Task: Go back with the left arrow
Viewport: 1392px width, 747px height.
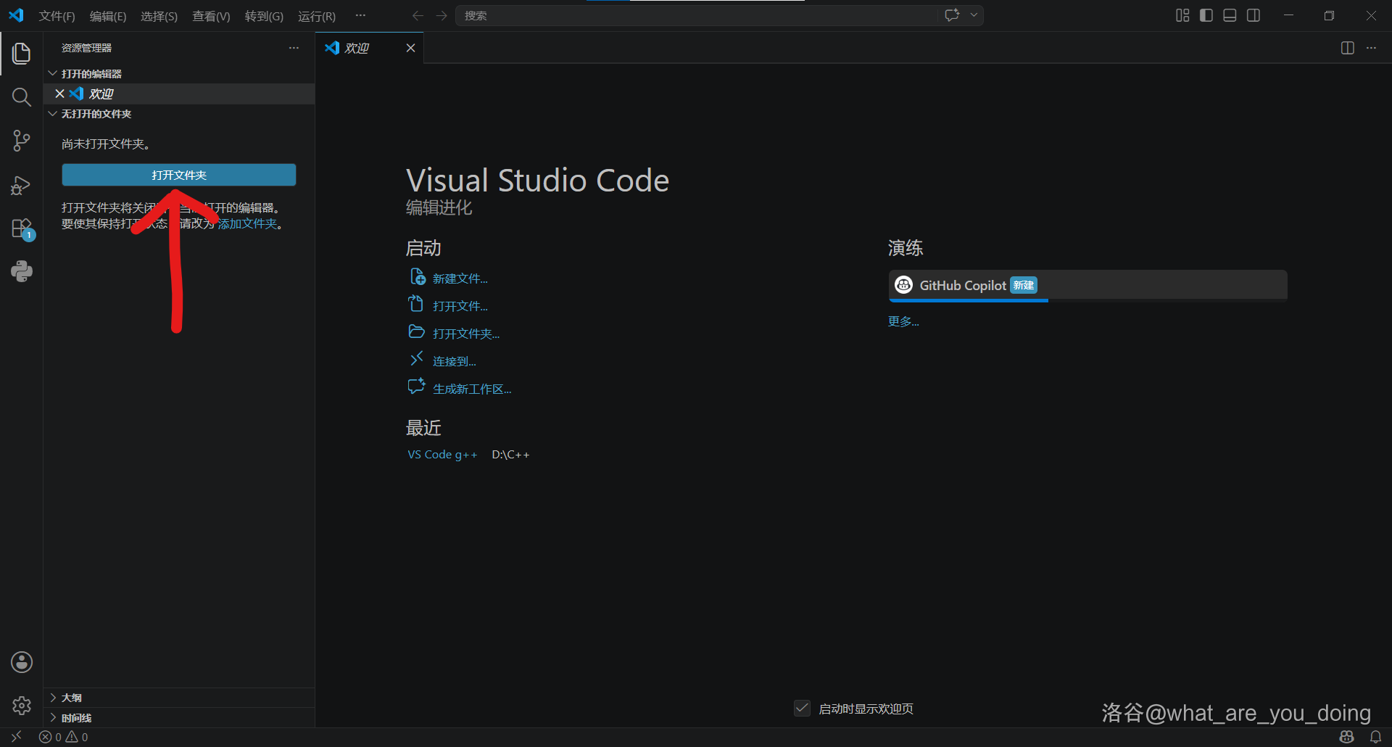Action: click(x=418, y=15)
